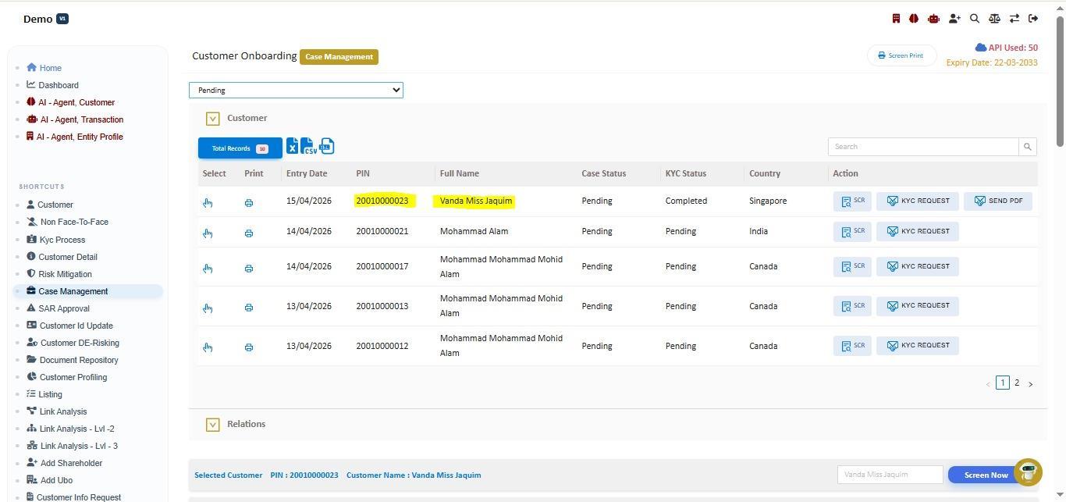Focus the screening name field beside Screen Now

(890, 475)
